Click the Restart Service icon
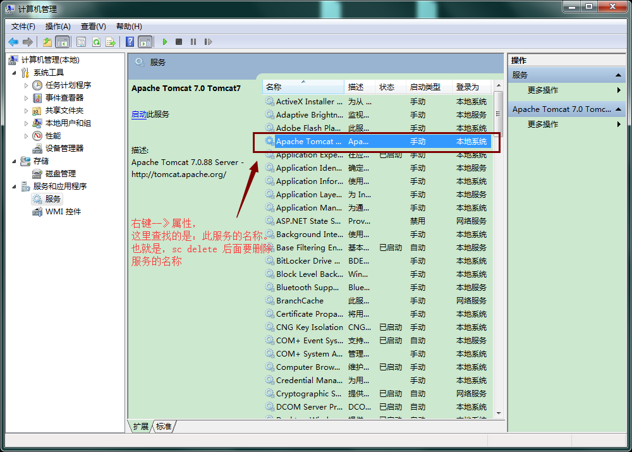This screenshot has width=632, height=452. pyautogui.click(x=208, y=42)
